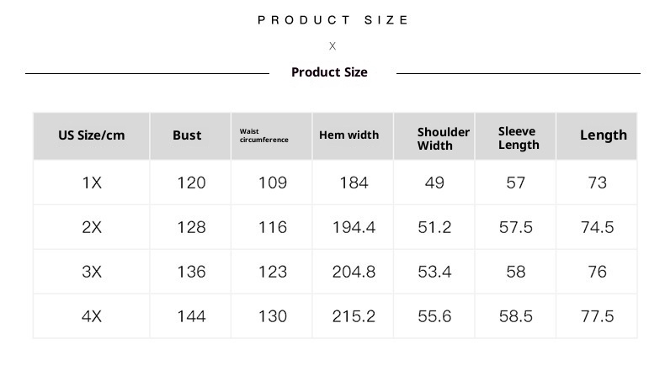The image size is (665, 376).
Task: Click the 120 bust value cell
Action: pyautogui.click(x=191, y=183)
